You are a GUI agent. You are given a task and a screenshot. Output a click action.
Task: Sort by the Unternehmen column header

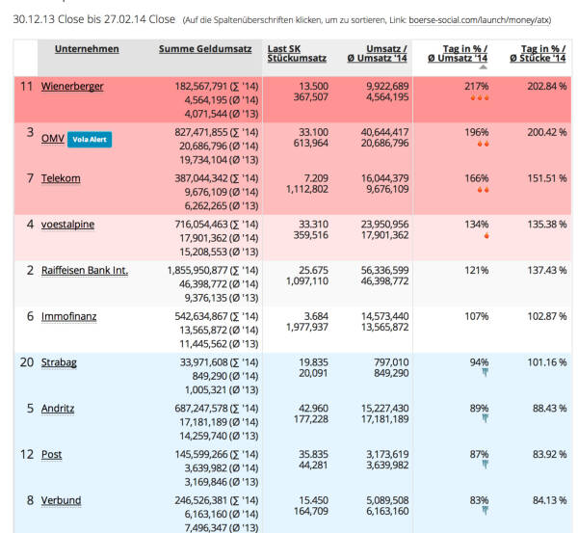[87, 49]
